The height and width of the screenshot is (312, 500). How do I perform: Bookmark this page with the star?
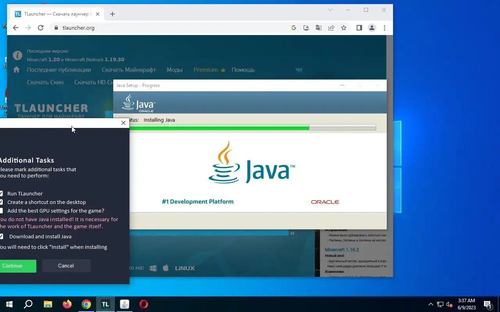pos(344,28)
